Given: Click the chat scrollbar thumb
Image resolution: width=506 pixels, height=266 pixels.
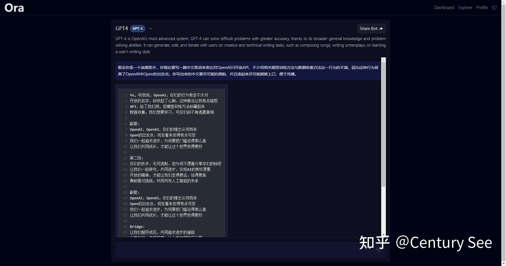Looking at the screenshot, I should point(383,124).
